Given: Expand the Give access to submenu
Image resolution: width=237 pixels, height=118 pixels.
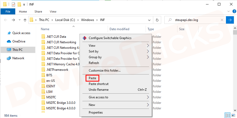Looking at the screenshot, I should pyautogui.click(x=116, y=97).
